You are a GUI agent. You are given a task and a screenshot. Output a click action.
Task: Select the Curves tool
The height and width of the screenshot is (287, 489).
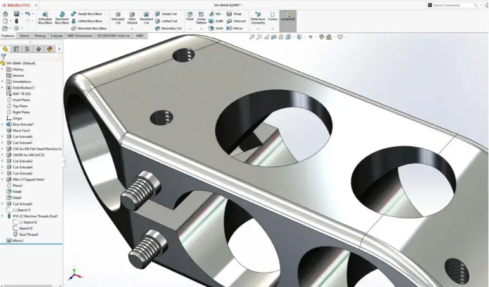pos(272,16)
